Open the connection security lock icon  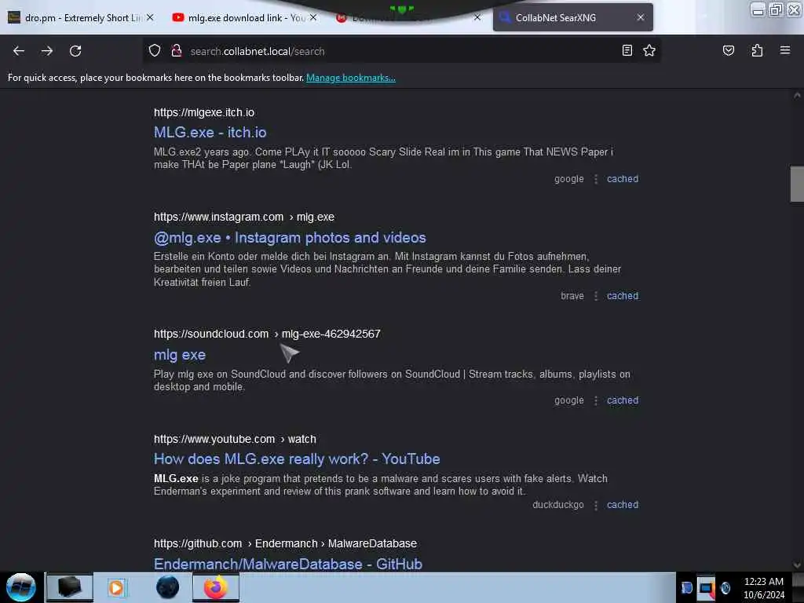177,50
